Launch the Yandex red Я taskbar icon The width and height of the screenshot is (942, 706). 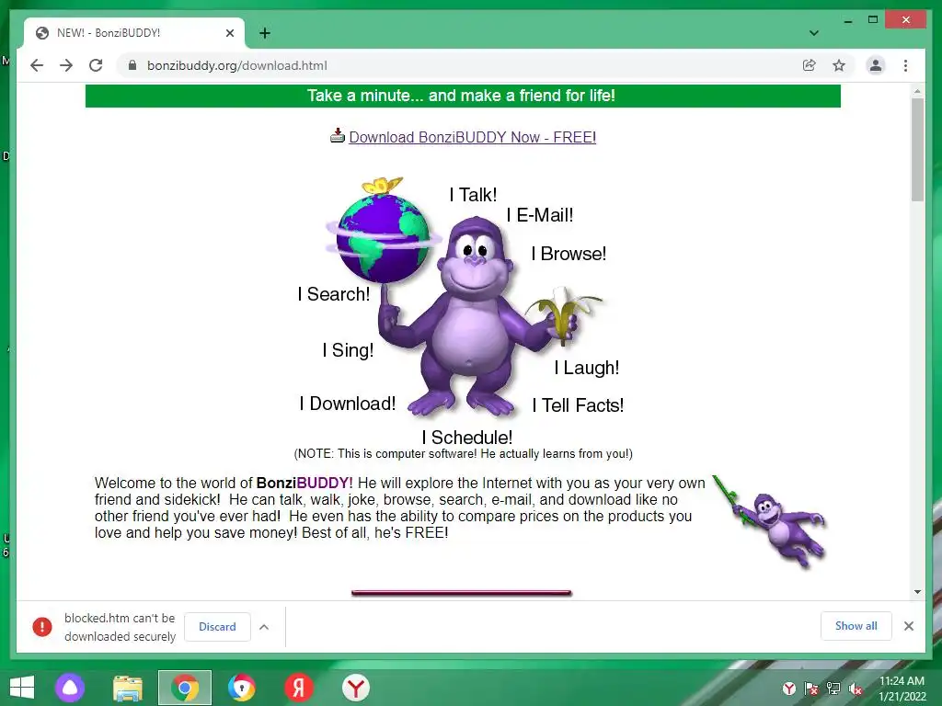coord(299,688)
